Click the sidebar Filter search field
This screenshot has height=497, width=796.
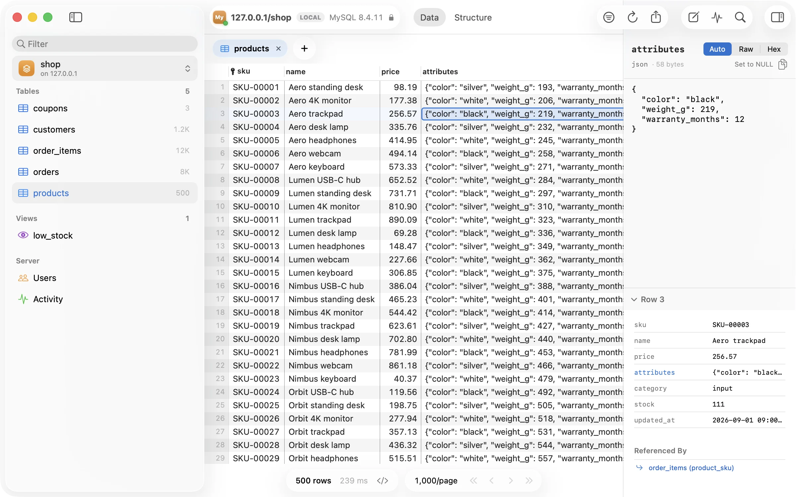pyautogui.click(x=105, y=44)
